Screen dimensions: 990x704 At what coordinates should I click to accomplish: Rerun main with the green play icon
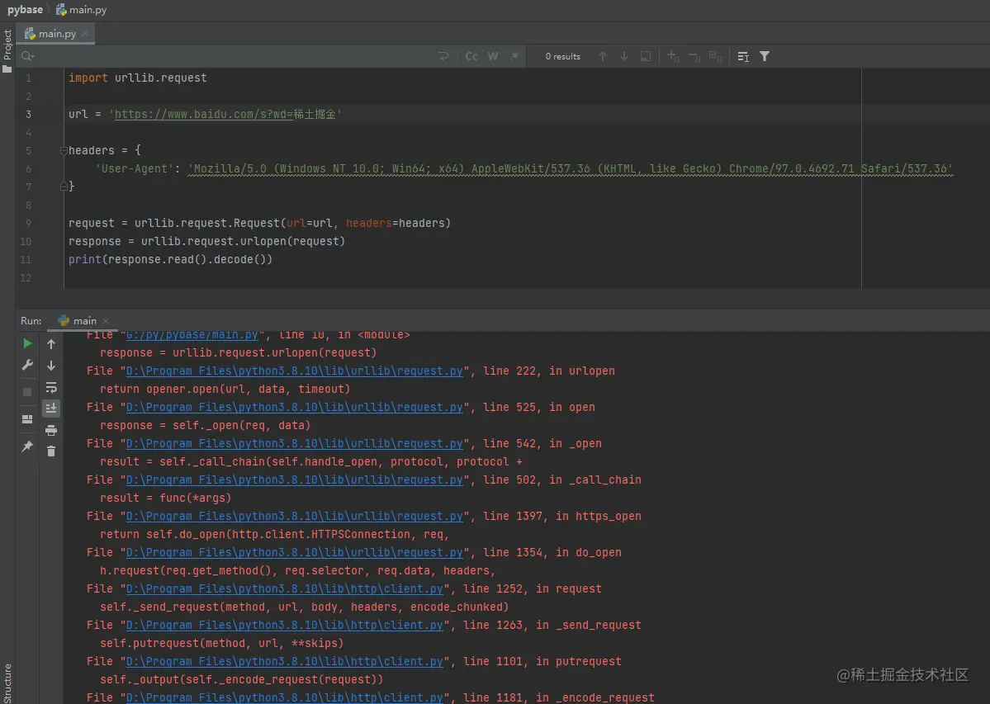pyautogui.click(x=27, y=344)
